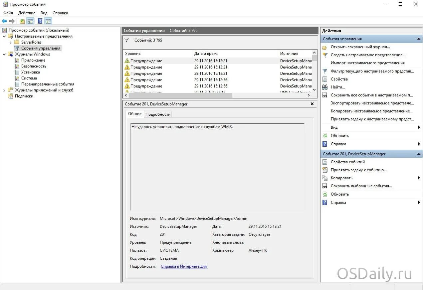Click the Forward arrow toolbar icon
This screenshot has width=423, height=290.
tap(12, 21)
